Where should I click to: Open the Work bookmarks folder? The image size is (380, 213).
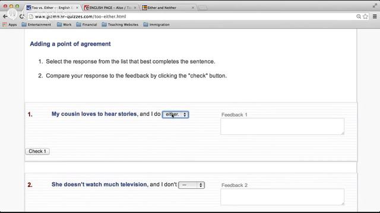click(x=64, y=24)
